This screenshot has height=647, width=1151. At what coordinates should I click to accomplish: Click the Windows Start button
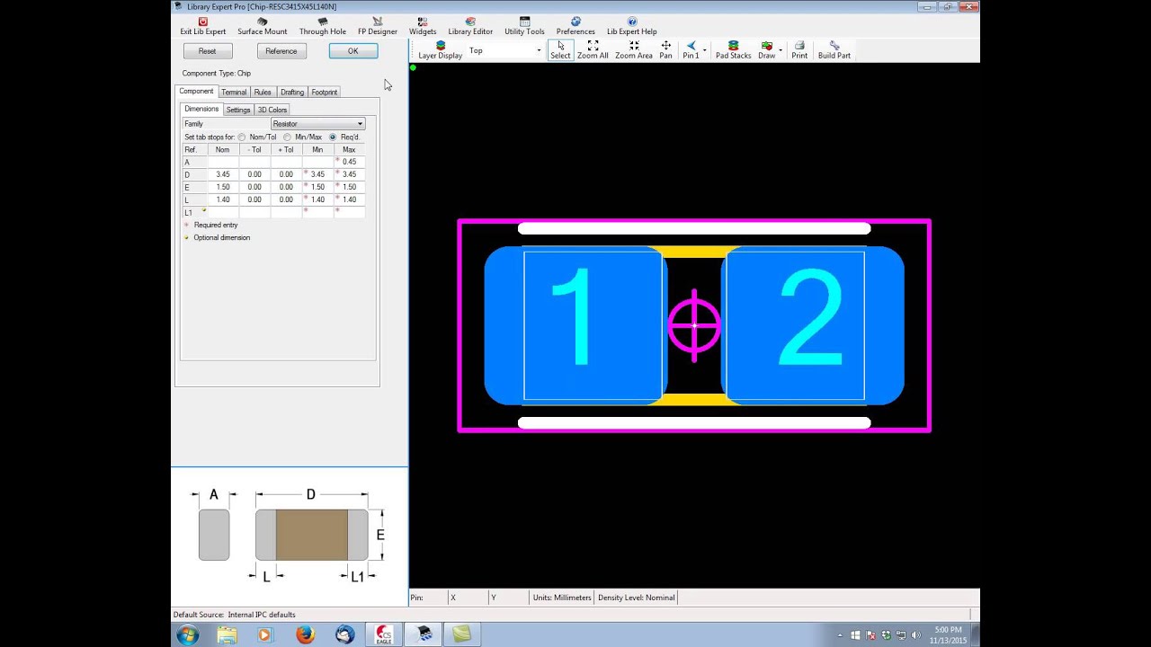(188, 635)
